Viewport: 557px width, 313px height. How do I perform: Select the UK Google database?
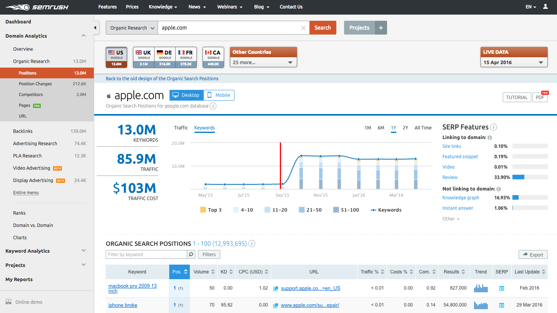click(x=144, y=57)
